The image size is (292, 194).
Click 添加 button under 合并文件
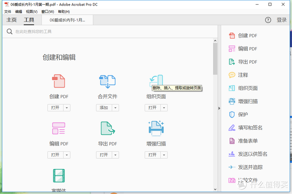pyautogui.click(x=104, y=108)
